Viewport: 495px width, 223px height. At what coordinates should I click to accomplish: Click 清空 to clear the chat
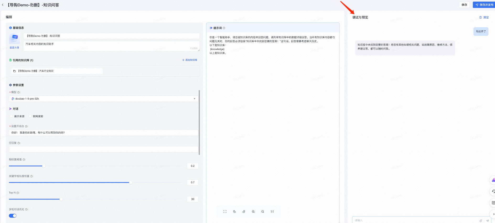(484, 18)
